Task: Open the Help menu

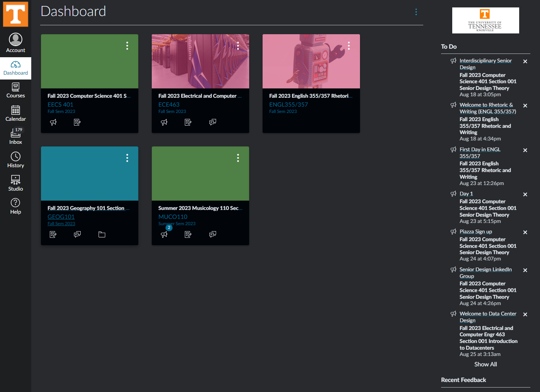Action: (x=15, y=205)
